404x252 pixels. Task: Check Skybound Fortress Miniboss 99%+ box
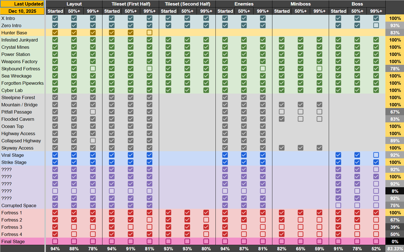pyautogui.click(x=319, y=69)
